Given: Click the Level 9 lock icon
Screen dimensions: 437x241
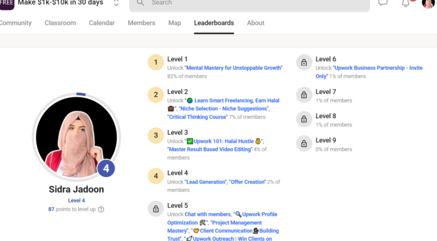Looking at the screenshot, I should coord(304,144).
